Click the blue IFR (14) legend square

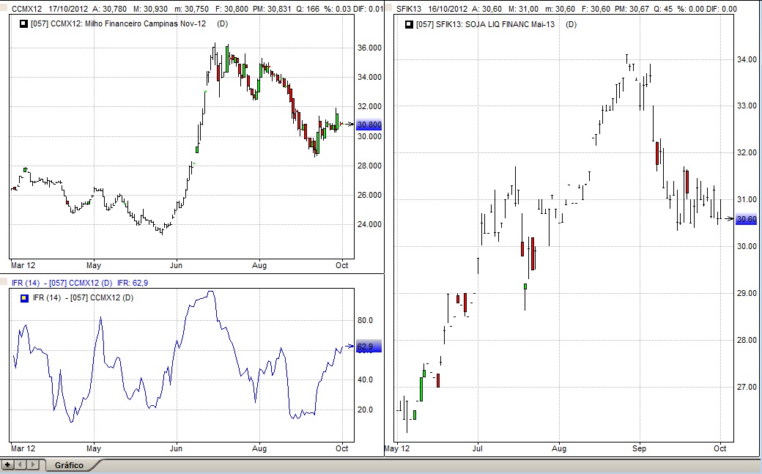click(x=25, y=297)
